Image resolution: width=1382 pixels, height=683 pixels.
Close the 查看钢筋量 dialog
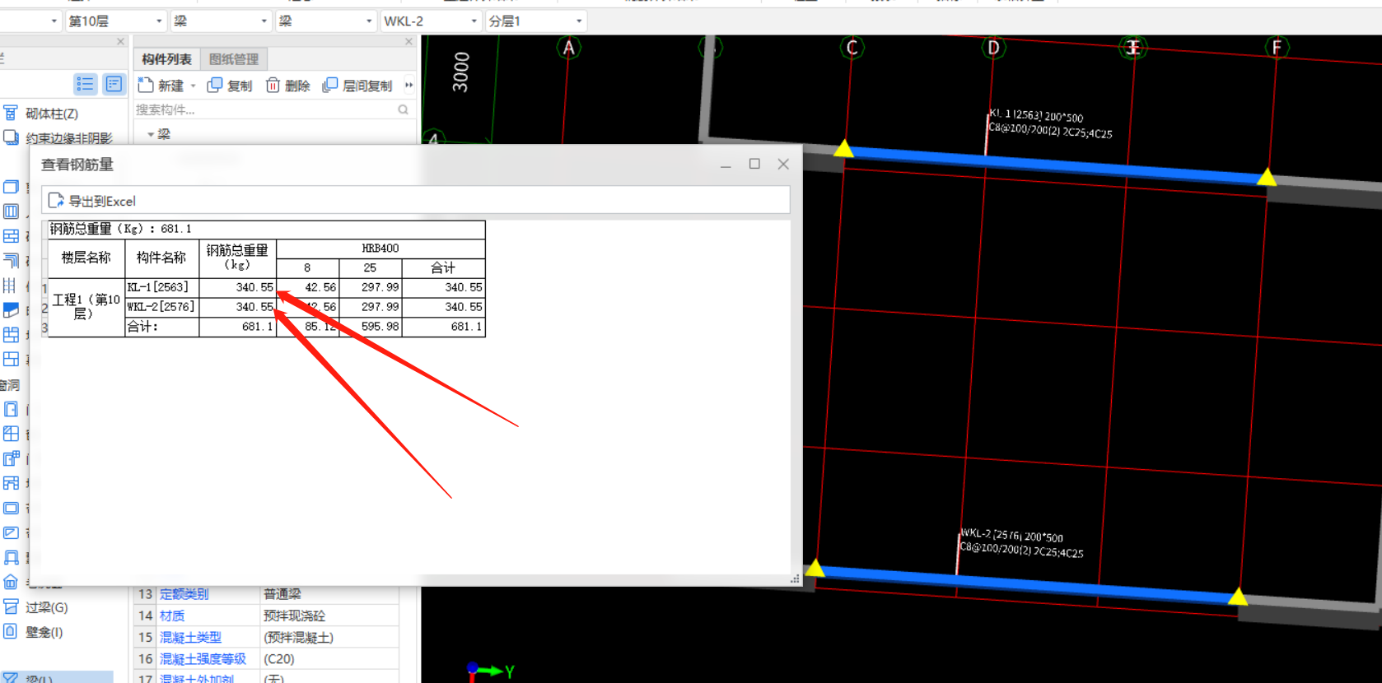(783, 164)
